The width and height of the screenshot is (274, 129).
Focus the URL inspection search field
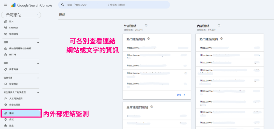coord(114,5)
